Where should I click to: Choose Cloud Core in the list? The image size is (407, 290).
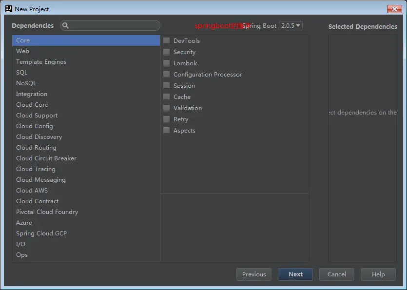point(86,105)
